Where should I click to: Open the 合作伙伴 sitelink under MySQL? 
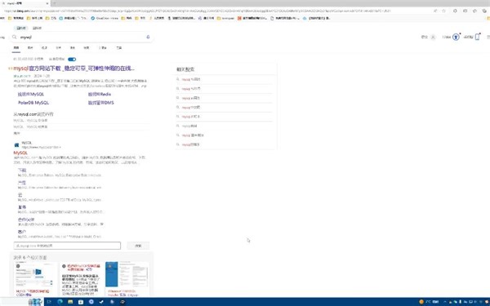[x=26, y=220]
